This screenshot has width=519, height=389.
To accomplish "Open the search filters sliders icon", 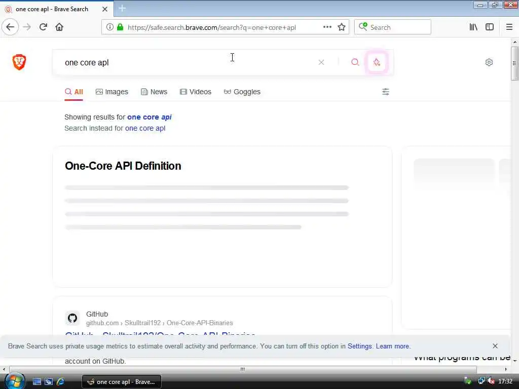I will coord(386,92).
